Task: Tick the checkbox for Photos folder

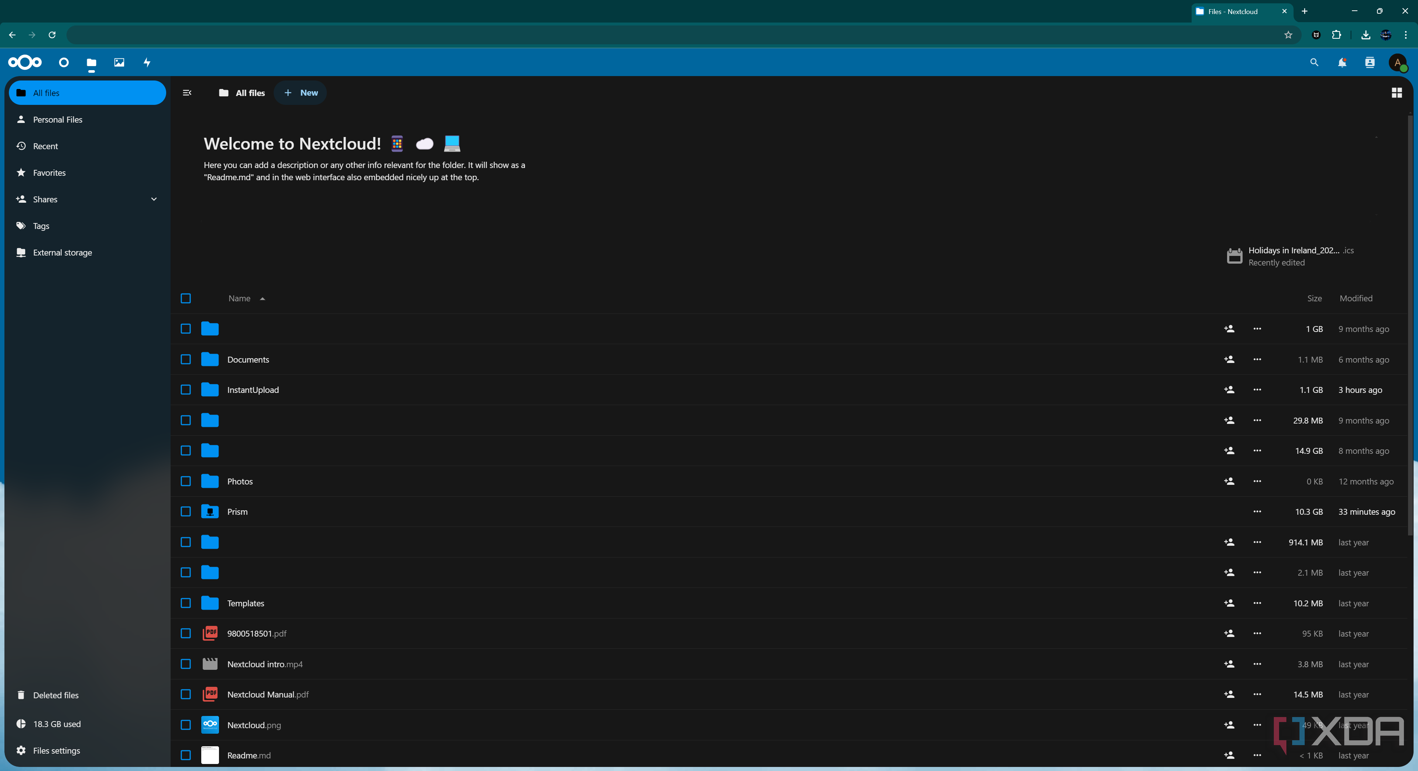Action: click(185, 481)
